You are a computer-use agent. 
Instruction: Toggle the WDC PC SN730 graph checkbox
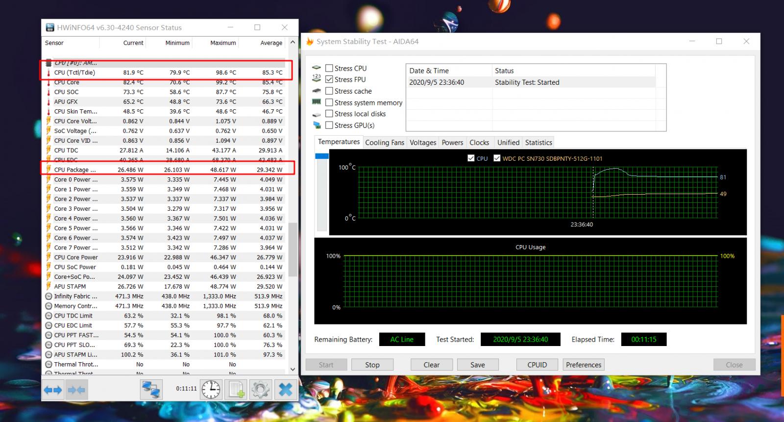click(x=497, y=158)
